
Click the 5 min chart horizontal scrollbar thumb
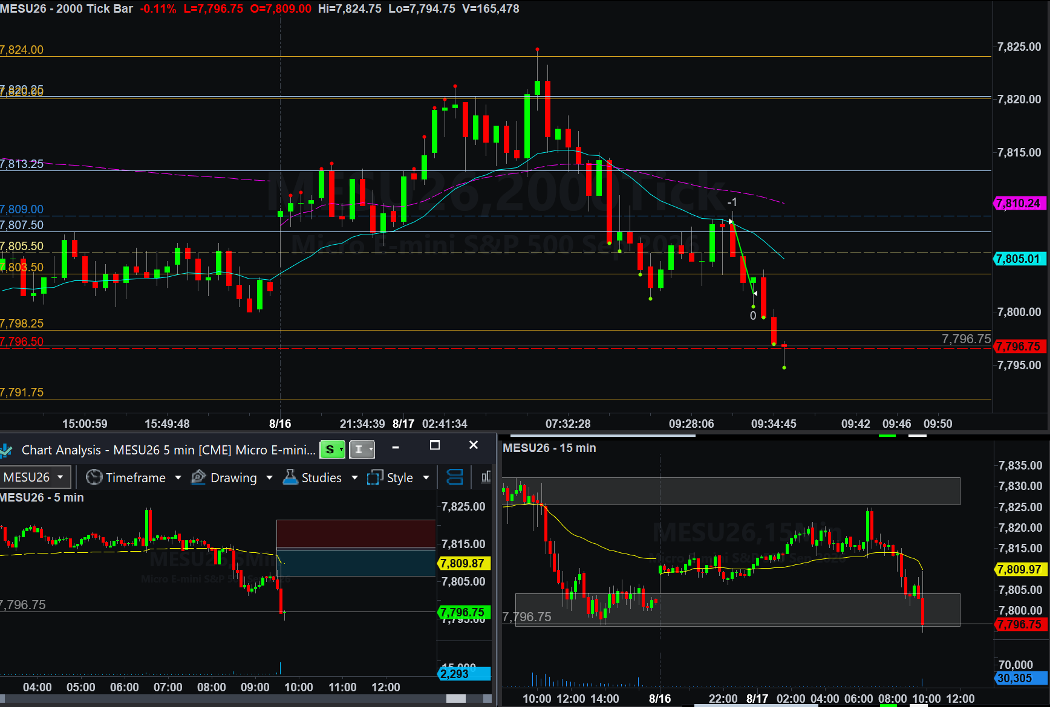tap(456, 699)
